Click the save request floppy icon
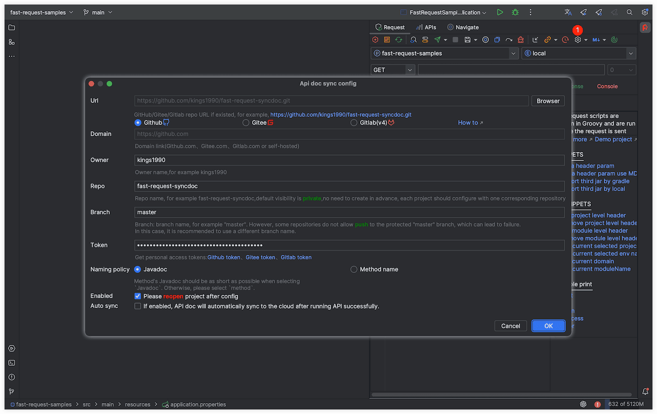Image resolution: width=657 pixels, height=414 pixels. tap(467, 40)
